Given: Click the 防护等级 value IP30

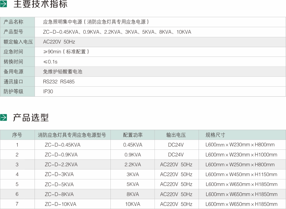Looking at the screenshot, I should click(48, 91).
